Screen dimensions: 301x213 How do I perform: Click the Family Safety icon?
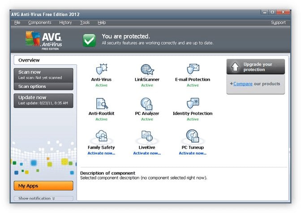101,137
